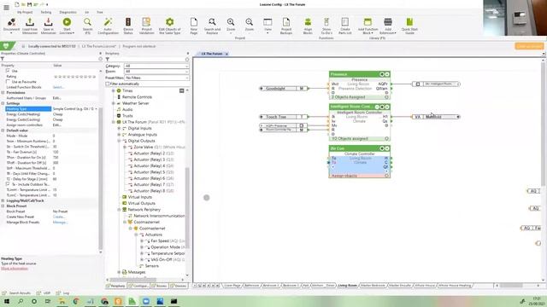Select the Rooms bottom panel tab
Screen dimensions: 547x307
(x=160, y=286)
